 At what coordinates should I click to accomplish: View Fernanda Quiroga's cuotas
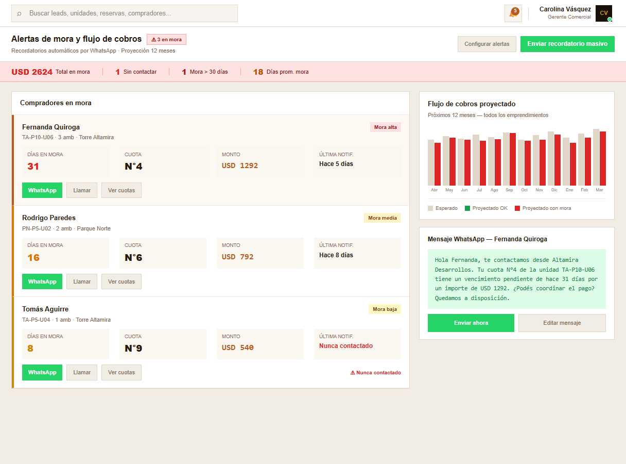pos(121,190)
